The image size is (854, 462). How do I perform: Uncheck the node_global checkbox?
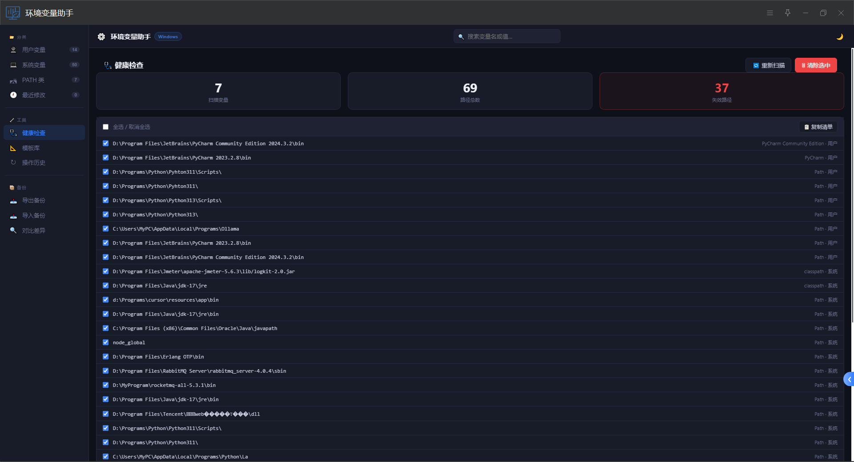click(105, 343)
